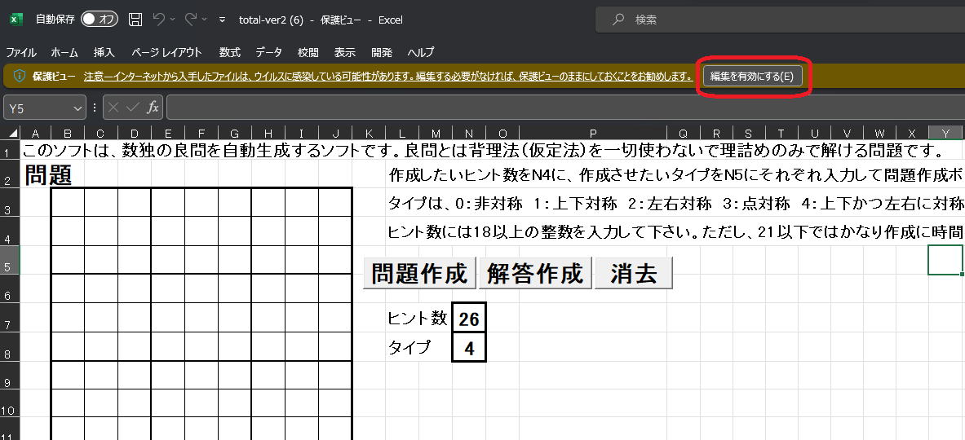Click the magnifier icon in search box
The height and width of the screenshot is (440, 965).
pos(618,20)
